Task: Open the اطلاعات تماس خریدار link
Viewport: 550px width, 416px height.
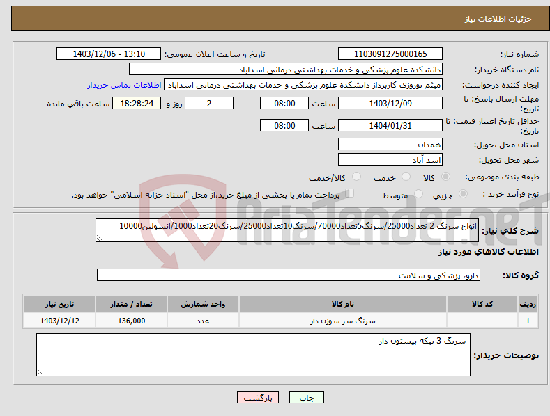Action: pos(124,85)
